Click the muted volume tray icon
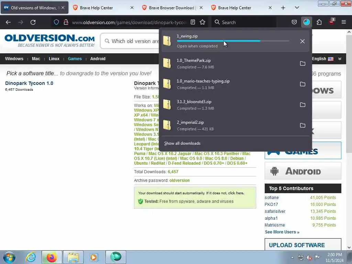 [309, 258]
